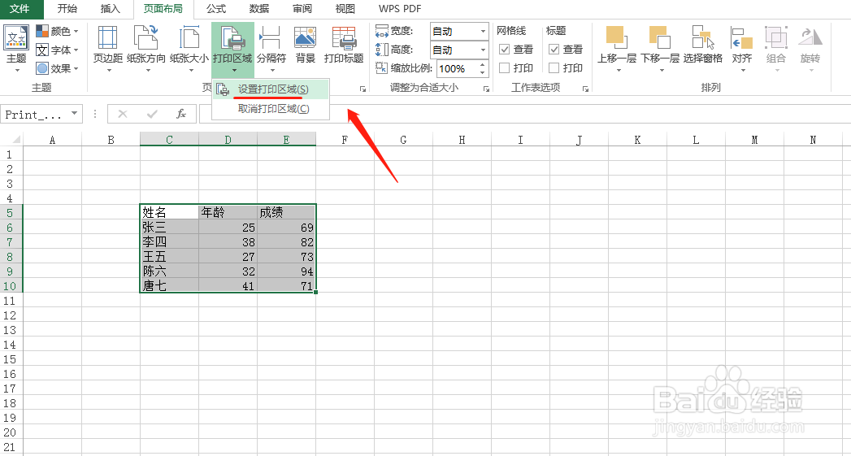Image resolution: width=851 pixels, height=456 pixels.
Task: Open theme Colors (颜色) menu
Action: point(57,32)
